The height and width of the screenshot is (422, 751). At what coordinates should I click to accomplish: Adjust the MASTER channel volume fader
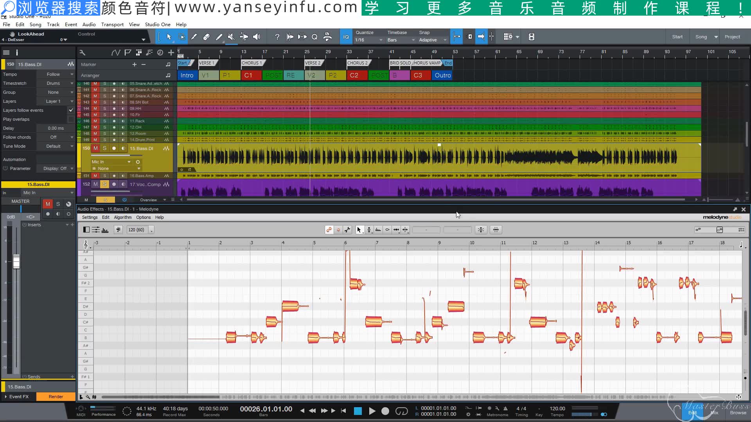16,261
